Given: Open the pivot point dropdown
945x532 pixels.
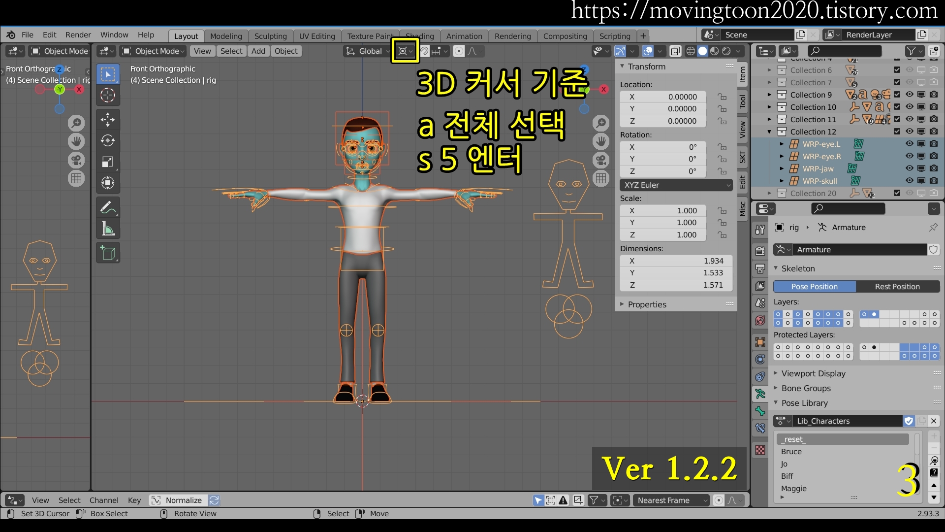Looking at the screenshot, I should tap(405, 51).
